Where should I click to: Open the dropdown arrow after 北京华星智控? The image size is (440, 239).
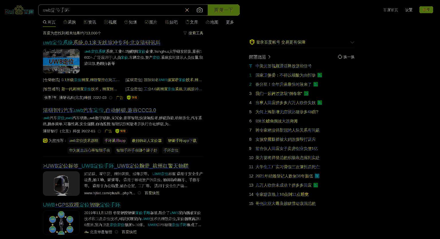(117, 232)
